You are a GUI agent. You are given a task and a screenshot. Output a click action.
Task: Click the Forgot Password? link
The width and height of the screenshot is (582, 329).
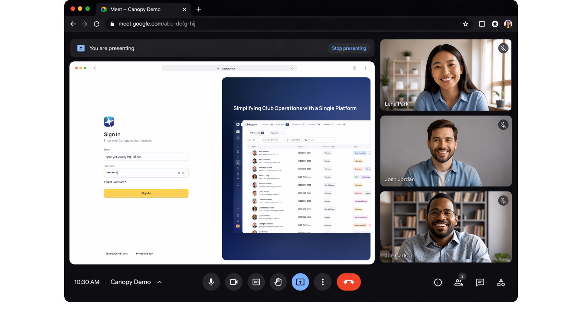click(x=115, y=182)
